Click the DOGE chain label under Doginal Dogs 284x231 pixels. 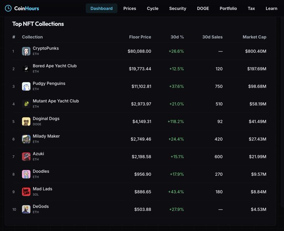tap(37, 124)
